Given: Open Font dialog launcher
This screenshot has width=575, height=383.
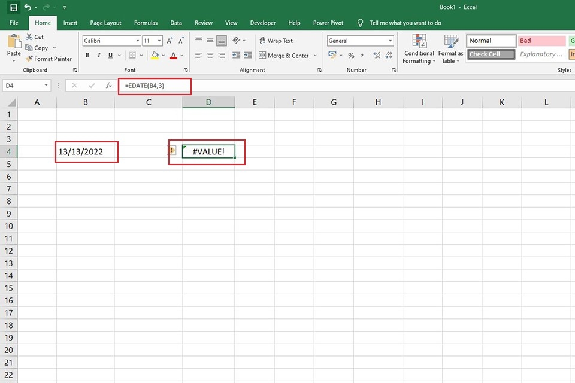Looking at the screenshot, I should tap(186, 70).
